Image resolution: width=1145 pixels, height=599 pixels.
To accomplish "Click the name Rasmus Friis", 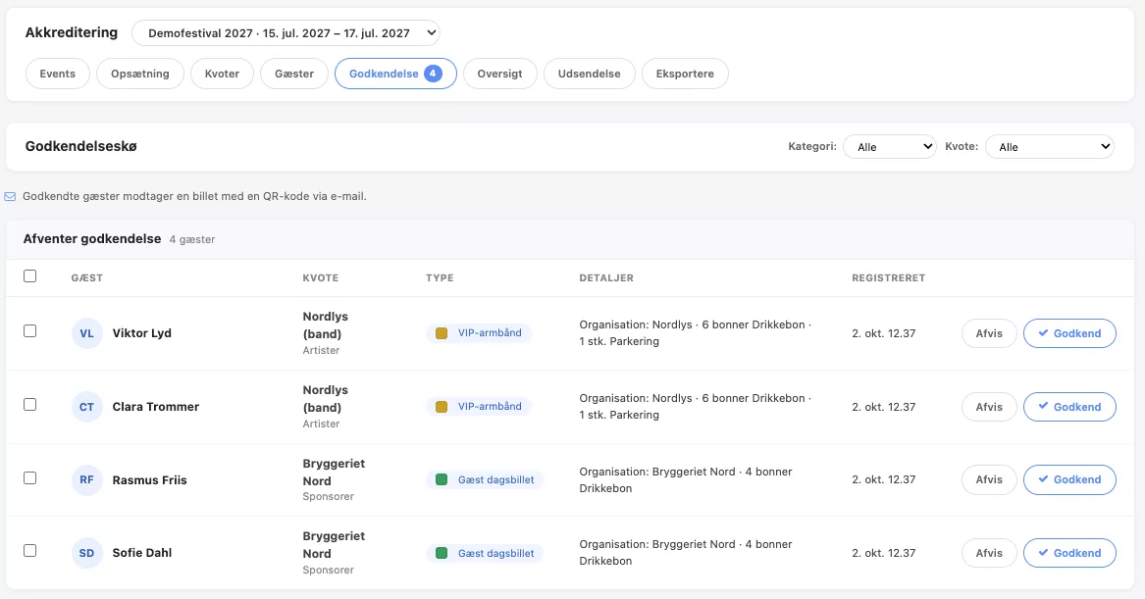I will point(150,480).
